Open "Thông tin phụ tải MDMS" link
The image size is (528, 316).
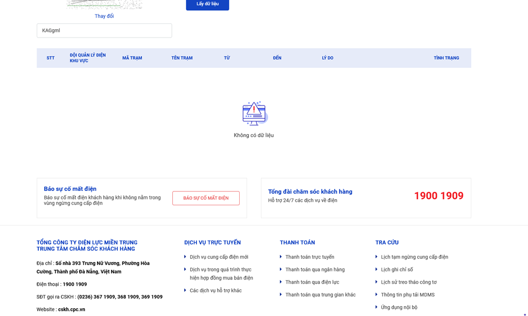[407, 295]
